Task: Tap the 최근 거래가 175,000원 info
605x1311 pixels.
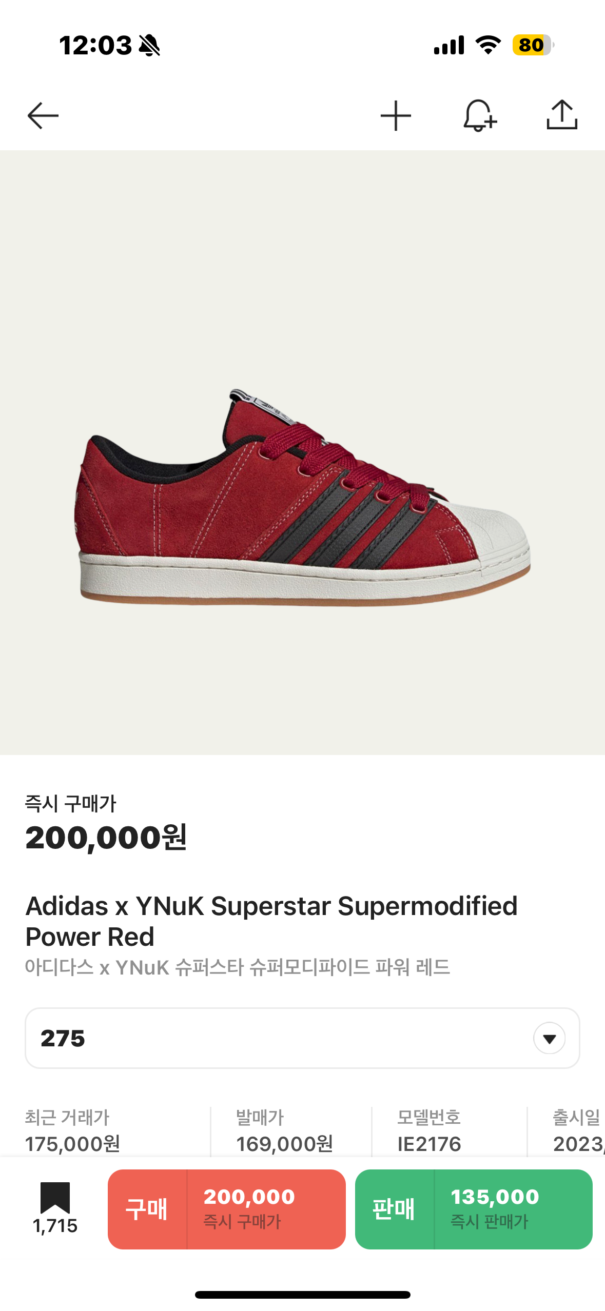Action: pos(73,1131)
